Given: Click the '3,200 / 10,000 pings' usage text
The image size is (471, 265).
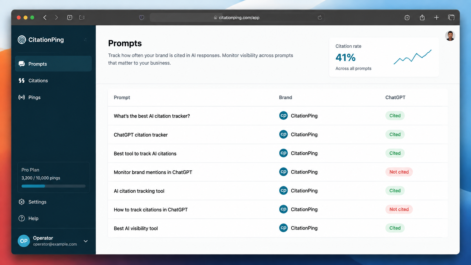Looking at the screenshot, I should 41,178.
